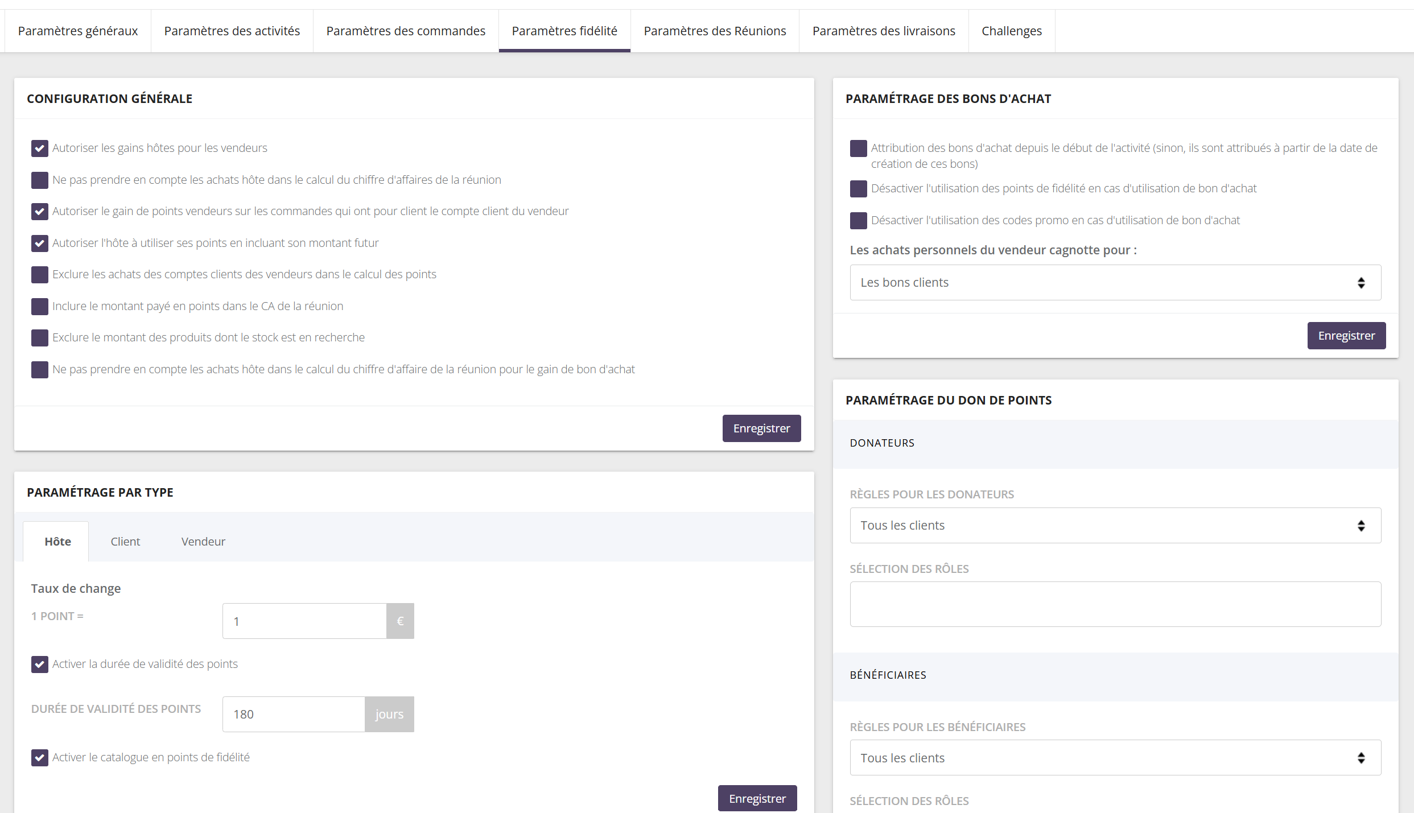Check 'Attribution des bons d'achat depuis le début'
Image resolution: width=1414 pixels, height=813 pixels.
858,148
